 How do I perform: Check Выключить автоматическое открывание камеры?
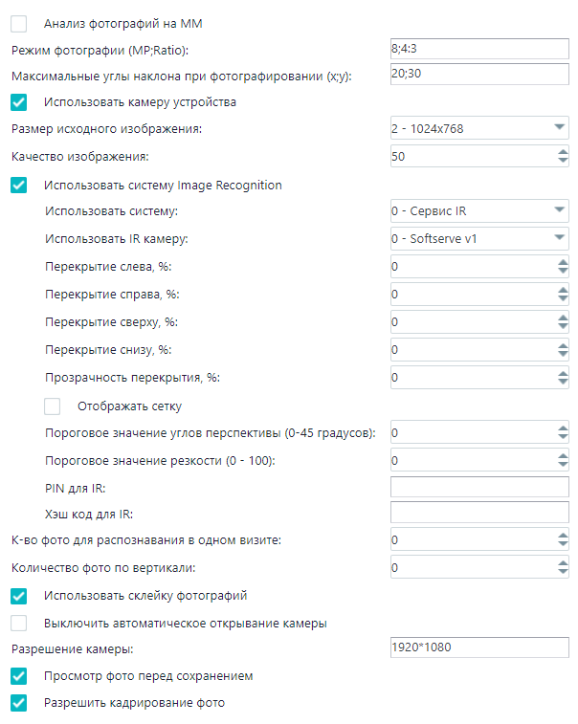(x=18, y=624)
